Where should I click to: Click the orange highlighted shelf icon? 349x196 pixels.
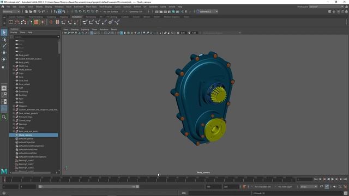click(36, 22)
